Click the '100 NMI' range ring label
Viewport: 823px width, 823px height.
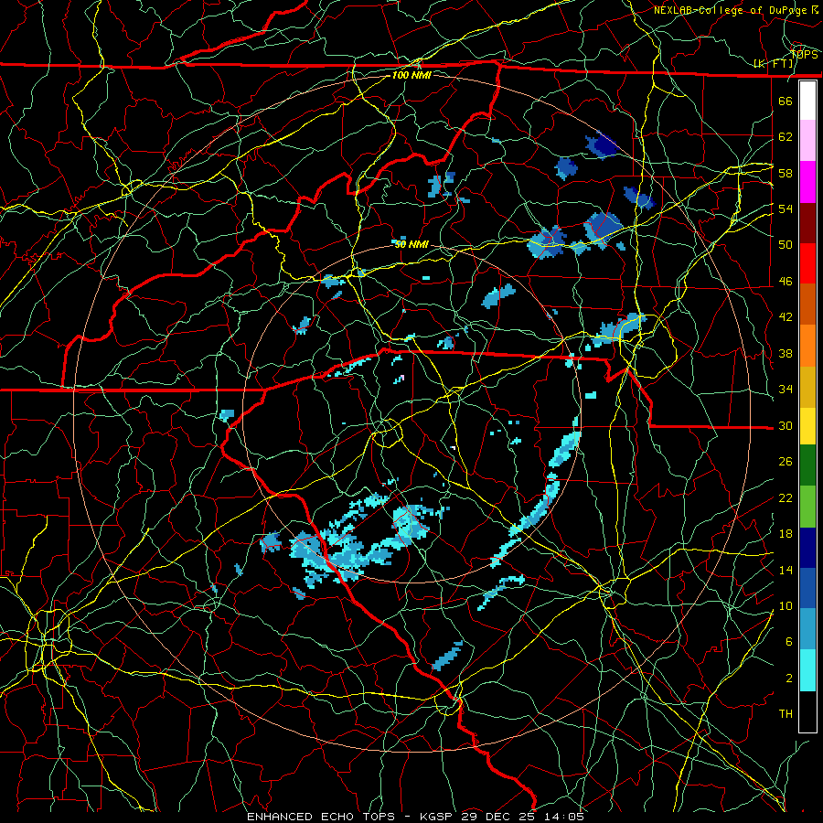point(412,75)
